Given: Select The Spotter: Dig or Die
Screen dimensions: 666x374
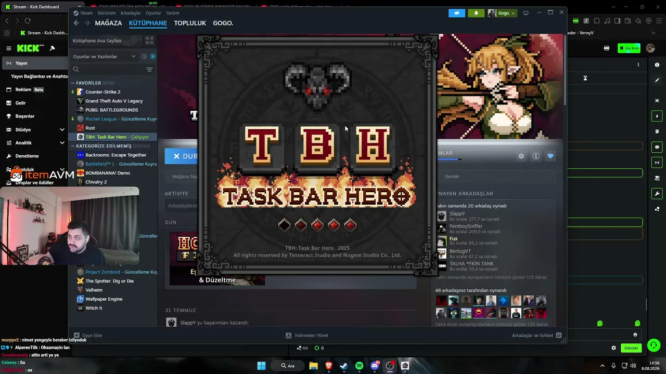Looking at the screenshot, I should 109,281.
